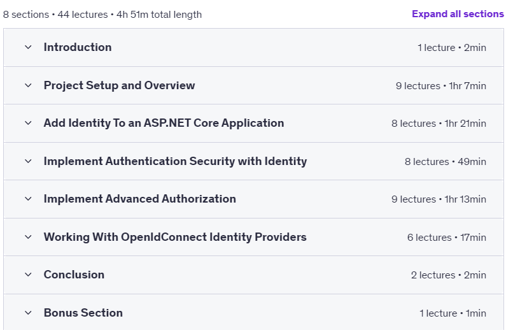Open Working With OpenIdConnect Identity Providers title

175,237
